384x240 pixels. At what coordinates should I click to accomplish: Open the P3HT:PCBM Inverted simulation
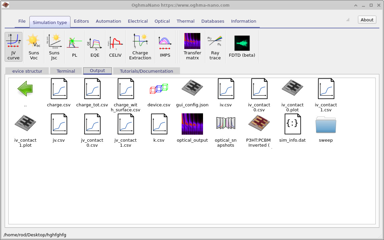tap(259, 131)
